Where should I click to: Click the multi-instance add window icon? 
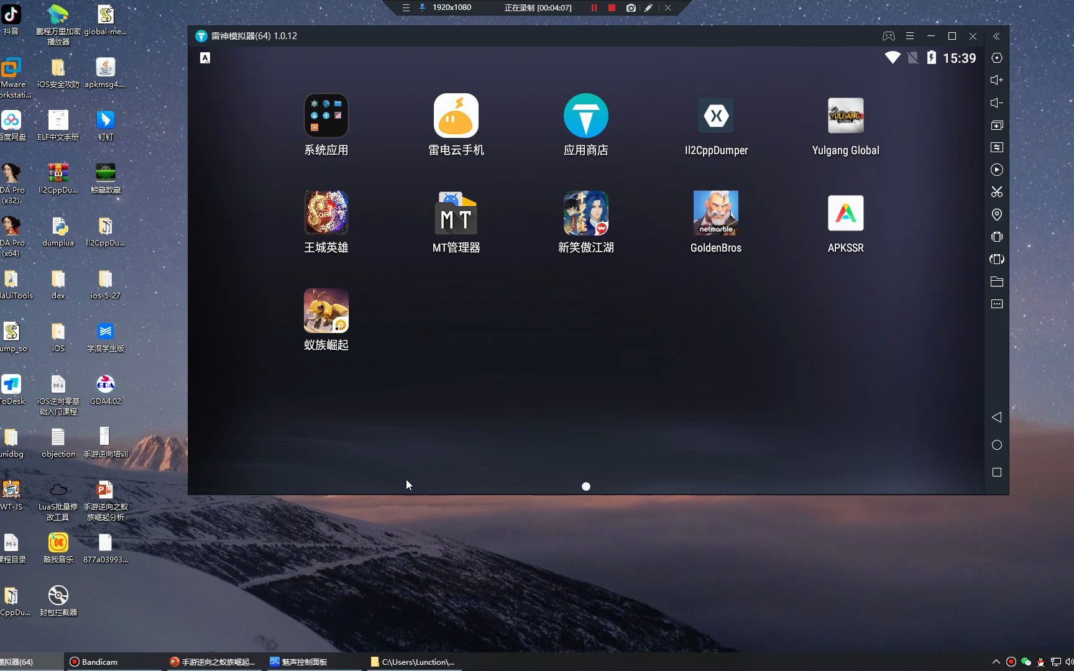(997, 125)
